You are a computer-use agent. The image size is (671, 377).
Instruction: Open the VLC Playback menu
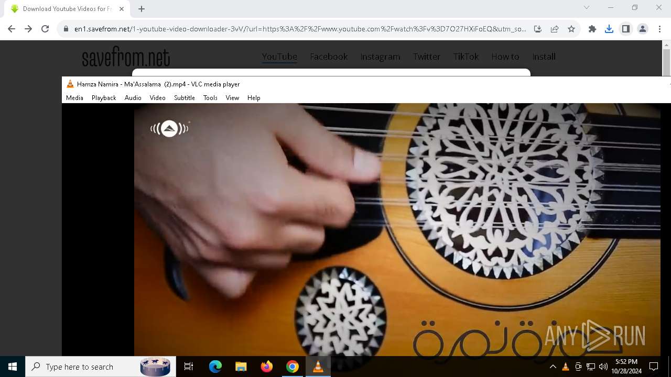(x=104, y=98)
